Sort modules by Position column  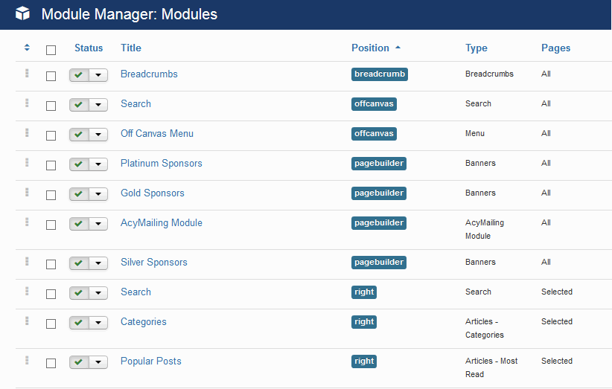370,48
